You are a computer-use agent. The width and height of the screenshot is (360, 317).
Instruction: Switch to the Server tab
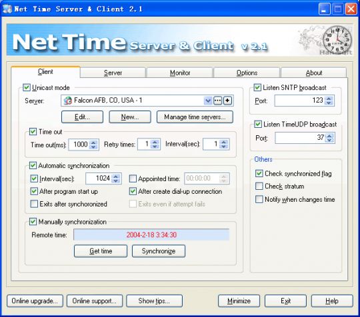point(113,73)
